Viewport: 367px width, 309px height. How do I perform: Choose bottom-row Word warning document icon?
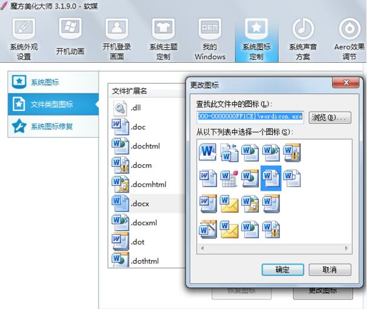[271, 229]
